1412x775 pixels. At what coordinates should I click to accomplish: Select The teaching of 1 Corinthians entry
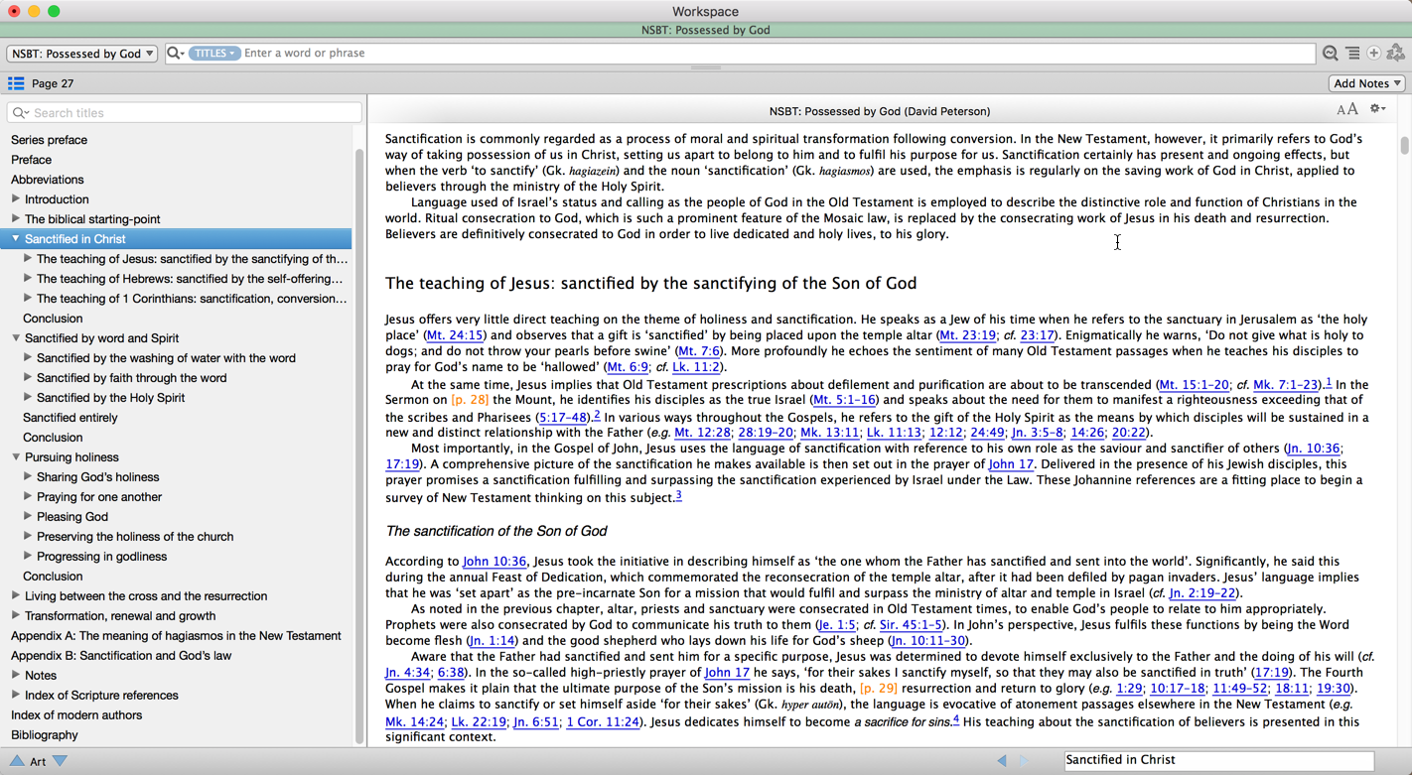click(192, 299)
